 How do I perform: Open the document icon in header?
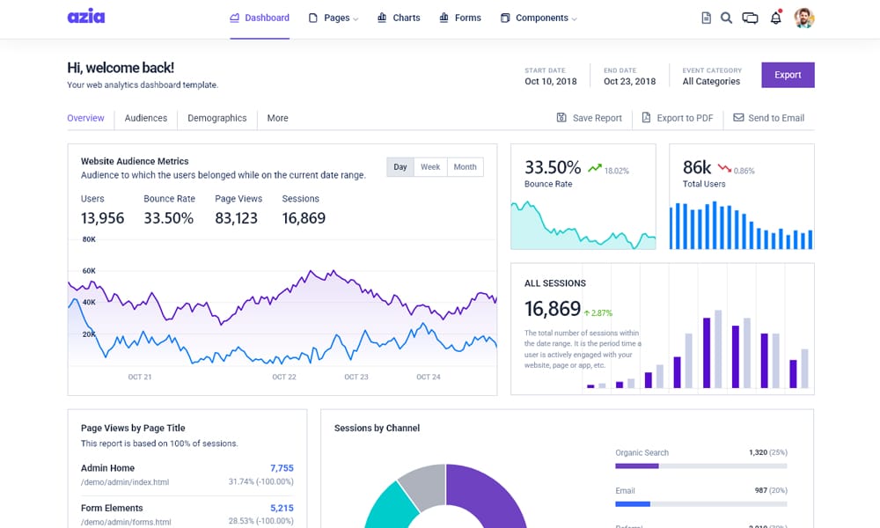coord(706,18)
